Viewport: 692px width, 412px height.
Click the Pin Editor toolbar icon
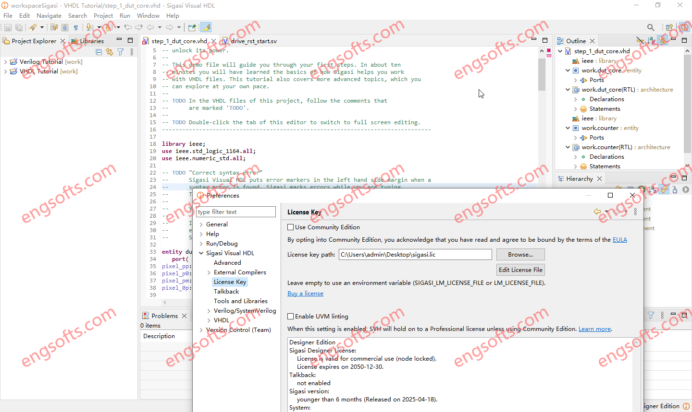(192, 27)
